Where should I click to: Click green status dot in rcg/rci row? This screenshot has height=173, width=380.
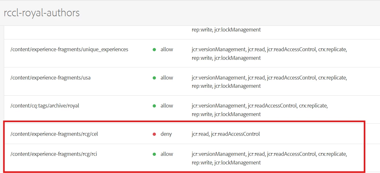154,154
